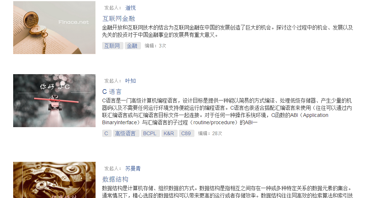The image size is (380, 198).
Task: Select the BCPL tag
Action: [x=150, y=133]
